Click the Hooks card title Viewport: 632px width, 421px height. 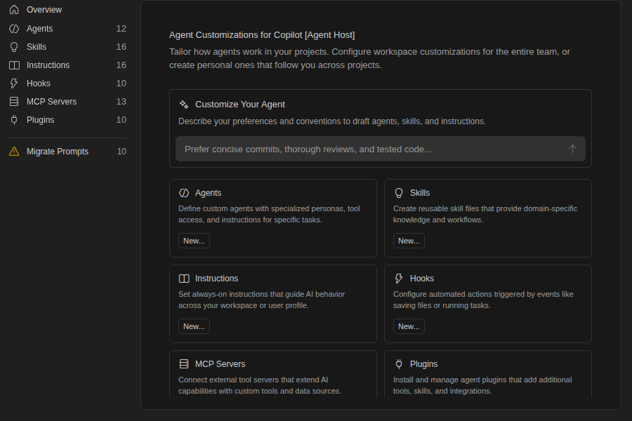[421, 279]
